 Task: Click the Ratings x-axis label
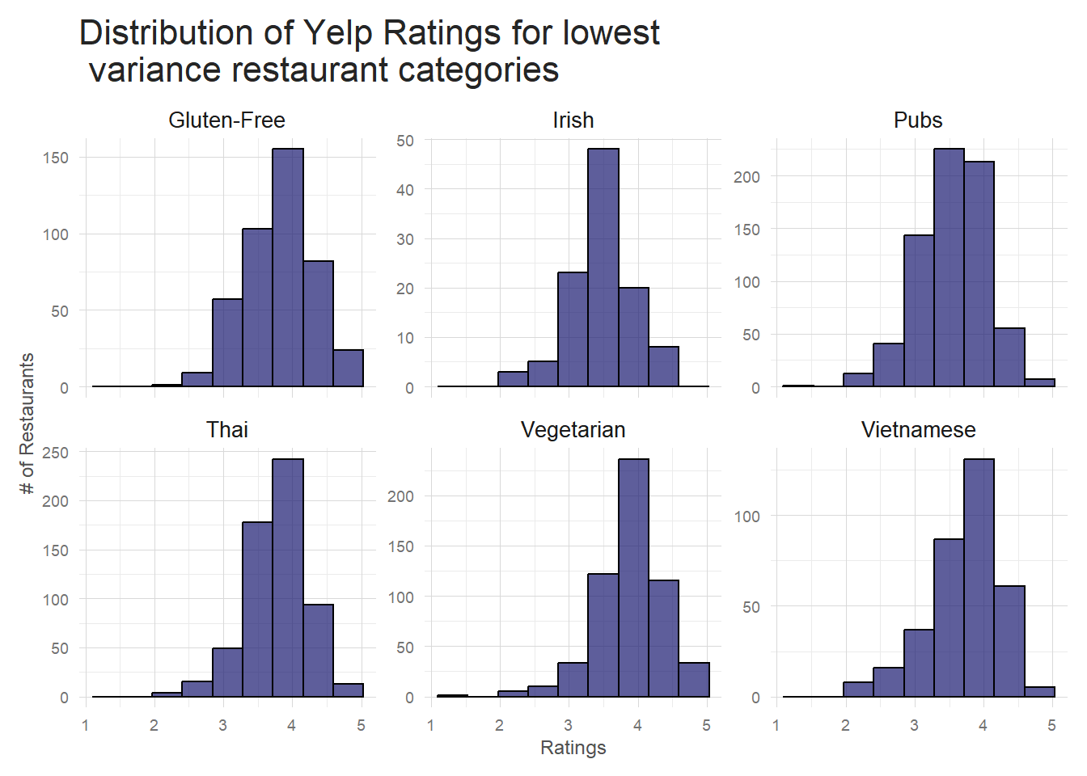pos(573,748)
